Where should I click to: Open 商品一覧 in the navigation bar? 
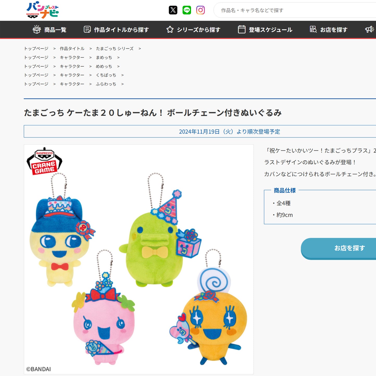point(49,30)
